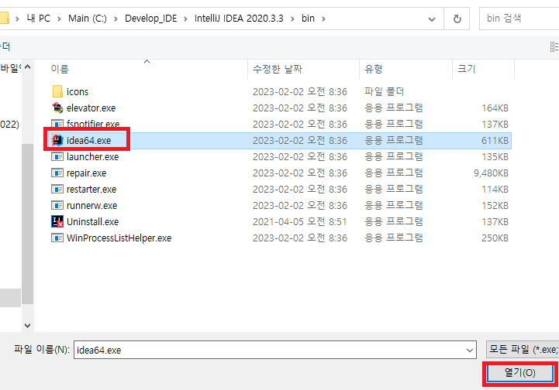Select the repair.exe file icon

[57, 173]
